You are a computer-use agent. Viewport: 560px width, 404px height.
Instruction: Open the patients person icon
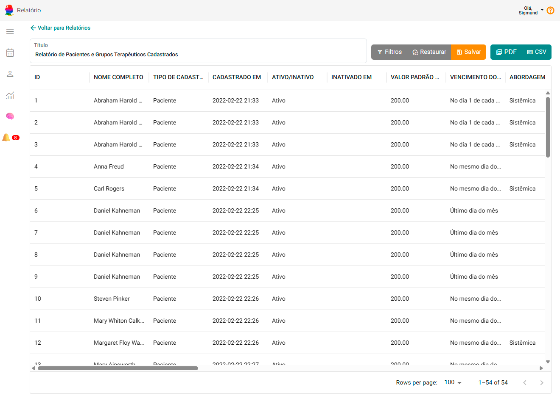(x=10, y=74)
